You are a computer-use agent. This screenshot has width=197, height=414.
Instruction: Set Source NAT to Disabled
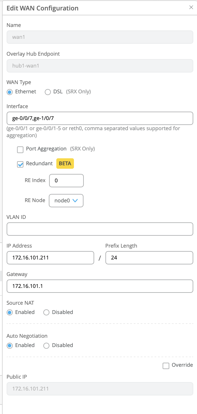point(46,313)
